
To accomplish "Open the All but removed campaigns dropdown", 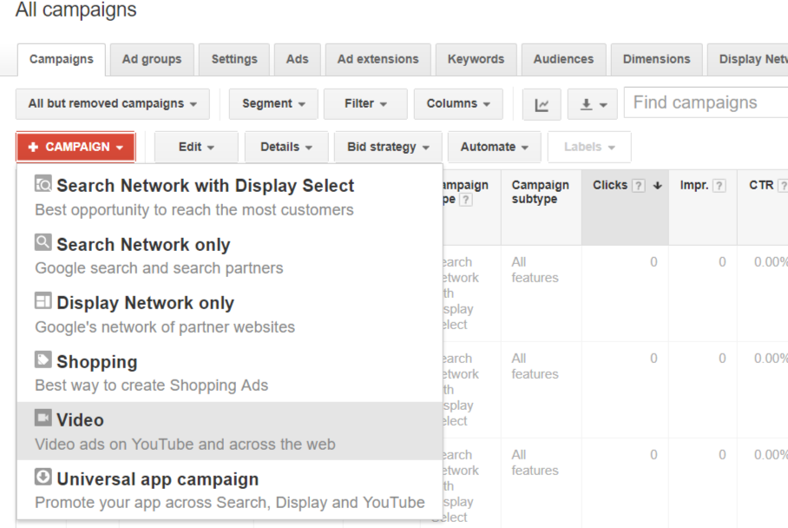I will (x=113, y=104).
